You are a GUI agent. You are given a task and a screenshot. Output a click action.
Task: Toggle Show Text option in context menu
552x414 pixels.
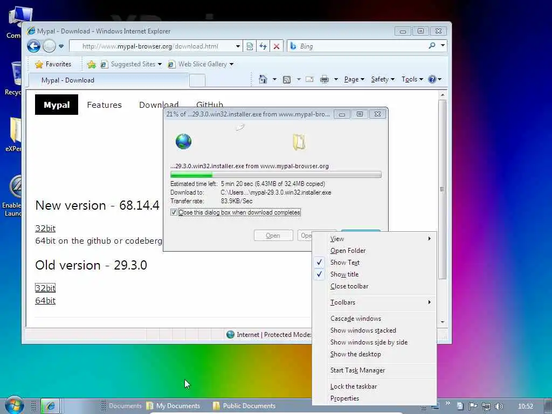(375, 263)
